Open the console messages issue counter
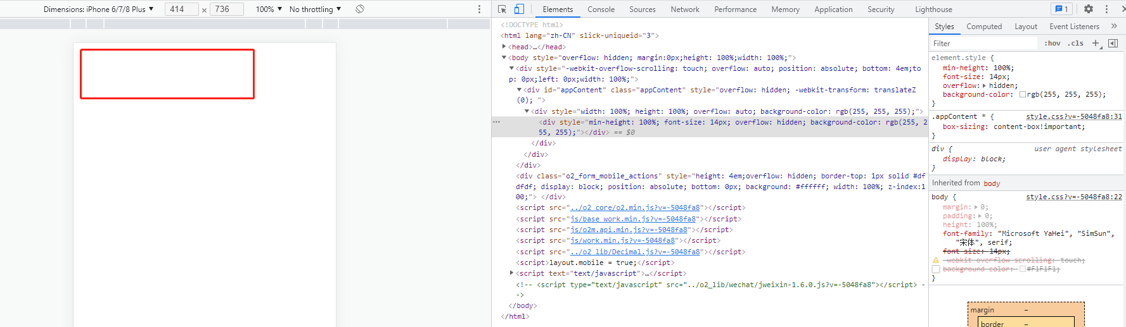Image resolution: width=1126 pixels, height=327 pixels. [x=1060, y=9]
